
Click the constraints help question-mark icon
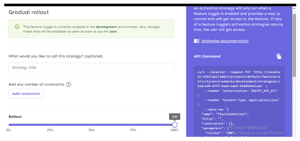point(69,85)
